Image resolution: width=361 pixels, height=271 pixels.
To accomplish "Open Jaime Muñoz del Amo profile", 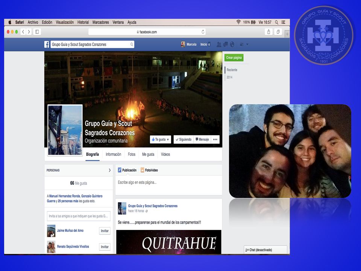I will coord(70,231).
